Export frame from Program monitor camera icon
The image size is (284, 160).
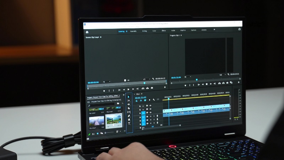(227, 83)
